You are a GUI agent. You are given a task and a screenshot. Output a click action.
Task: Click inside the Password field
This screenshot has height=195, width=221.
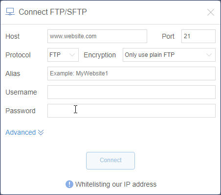pos(132,111)
